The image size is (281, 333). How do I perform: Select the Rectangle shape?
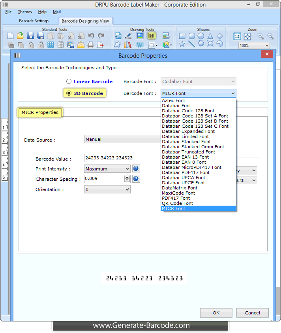click(x=182, y=36)
